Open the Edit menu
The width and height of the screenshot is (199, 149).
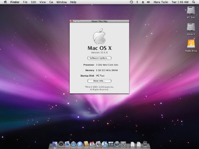33,2
